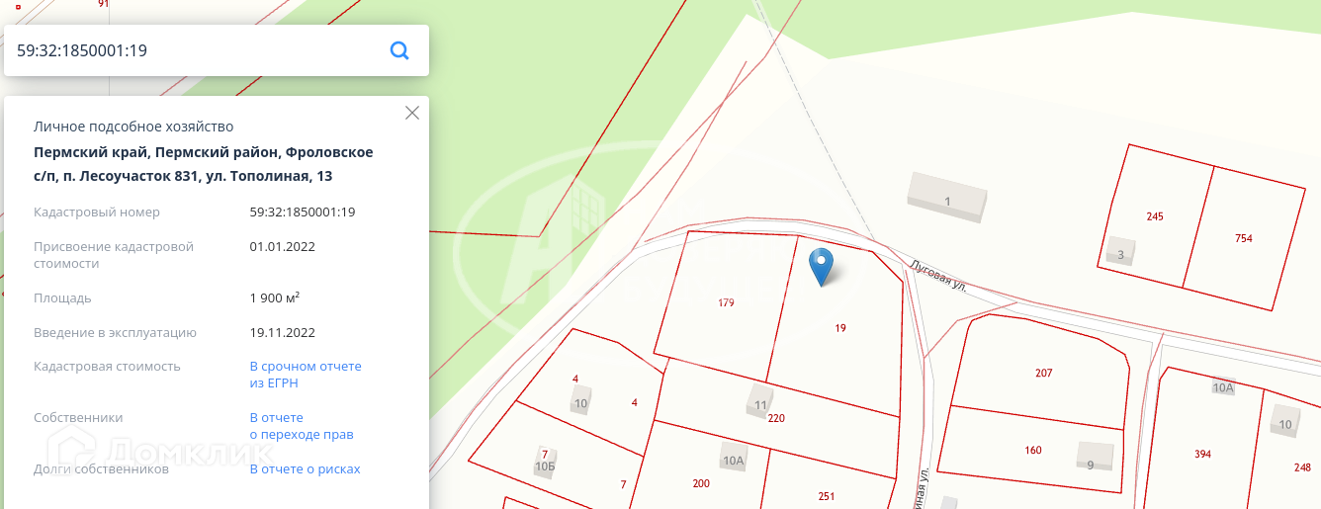
Task: Open the transfer of rights report link
Action: [x=302, y=426]
